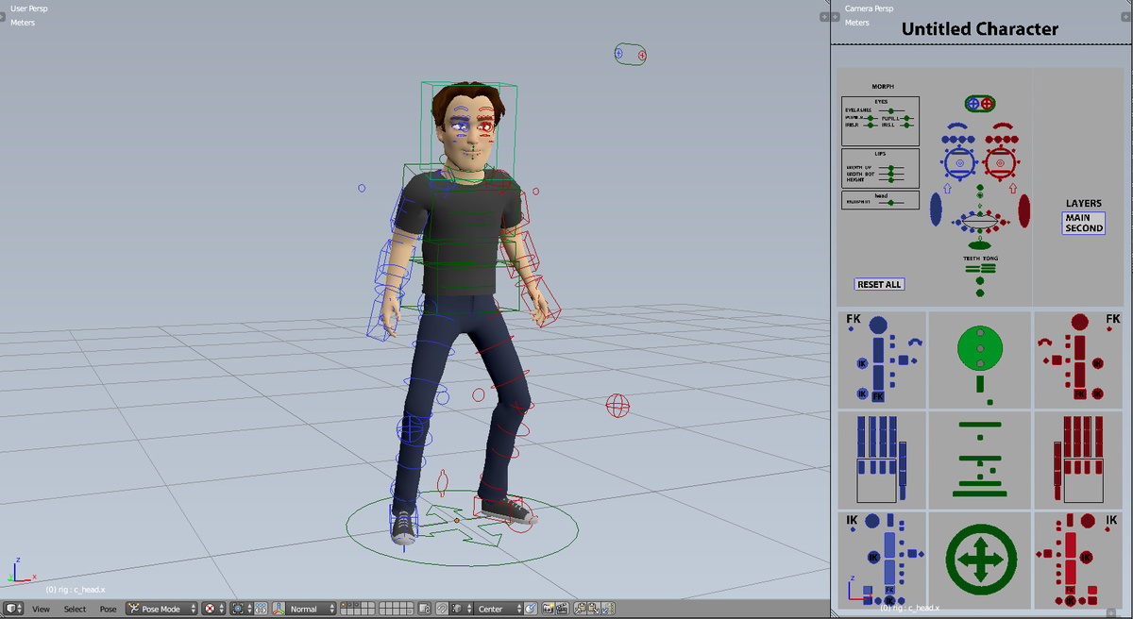Switch rig layers to SECOND
1133x619 pixels.
pos(1083,229)
